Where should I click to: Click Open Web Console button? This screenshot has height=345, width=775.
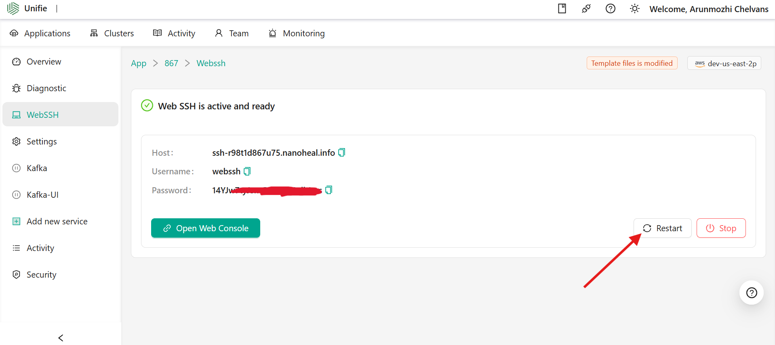click(x=206, y=228)
